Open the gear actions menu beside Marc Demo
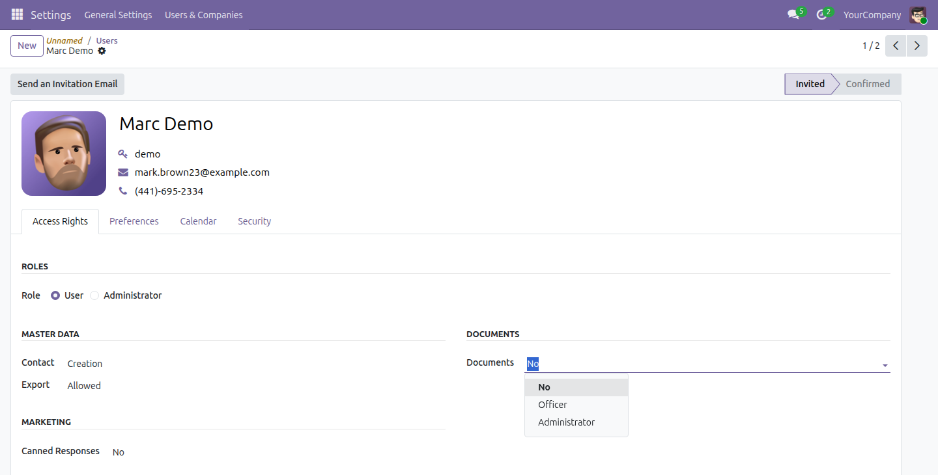The image size is (938, 475). point(102,51)
